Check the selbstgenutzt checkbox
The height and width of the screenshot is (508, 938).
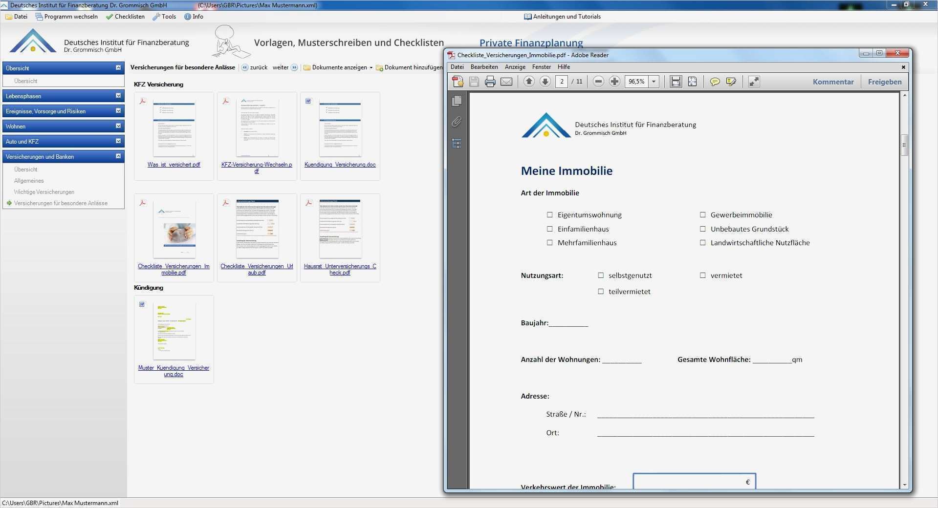[601, 275]
